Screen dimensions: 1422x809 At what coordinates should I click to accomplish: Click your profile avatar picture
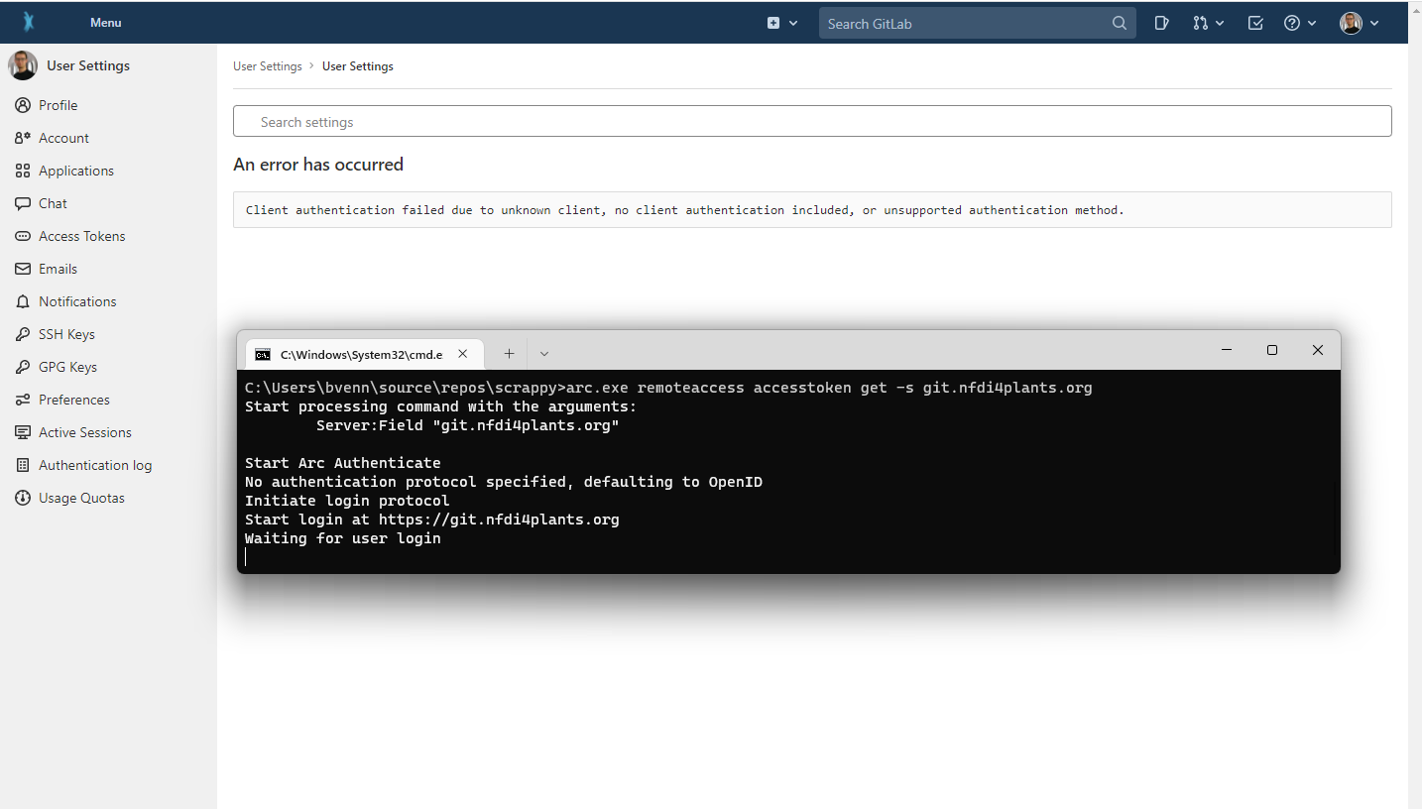[x=1351, y=22]
